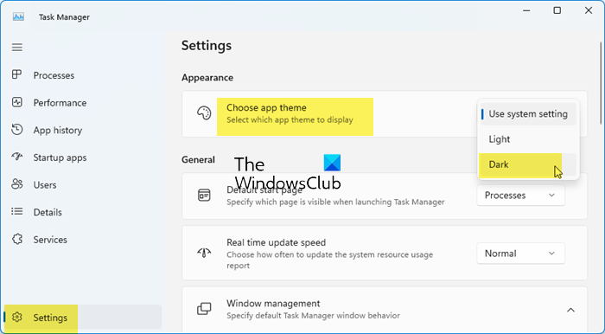Switch to the Performance page label

click(60, 103)
